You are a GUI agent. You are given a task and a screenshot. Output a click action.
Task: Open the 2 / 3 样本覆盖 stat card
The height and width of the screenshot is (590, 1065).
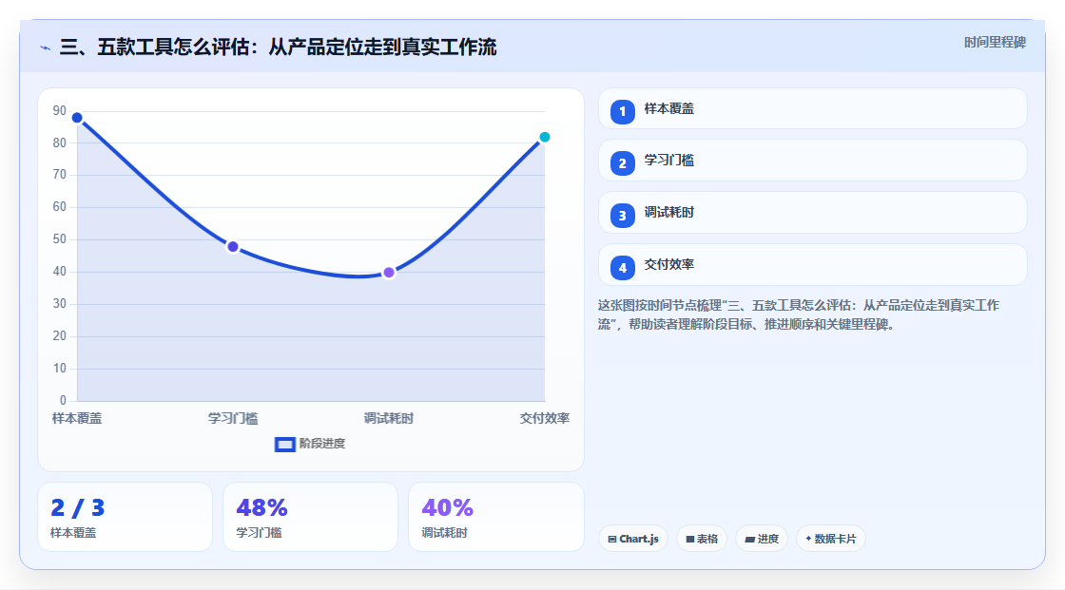[x=125, y=517]
